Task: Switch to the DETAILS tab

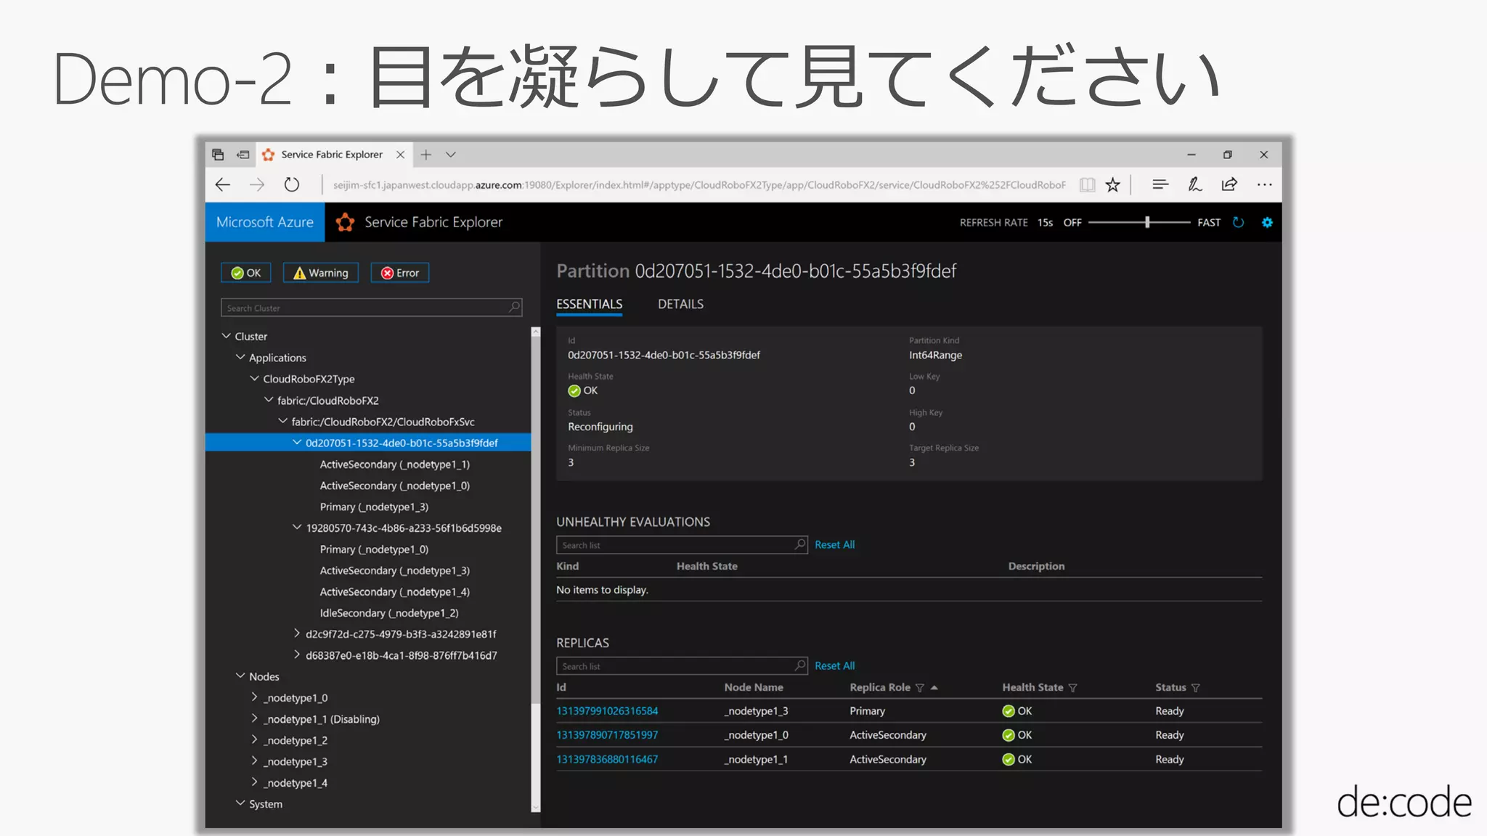Action: [x=680, y=304]
